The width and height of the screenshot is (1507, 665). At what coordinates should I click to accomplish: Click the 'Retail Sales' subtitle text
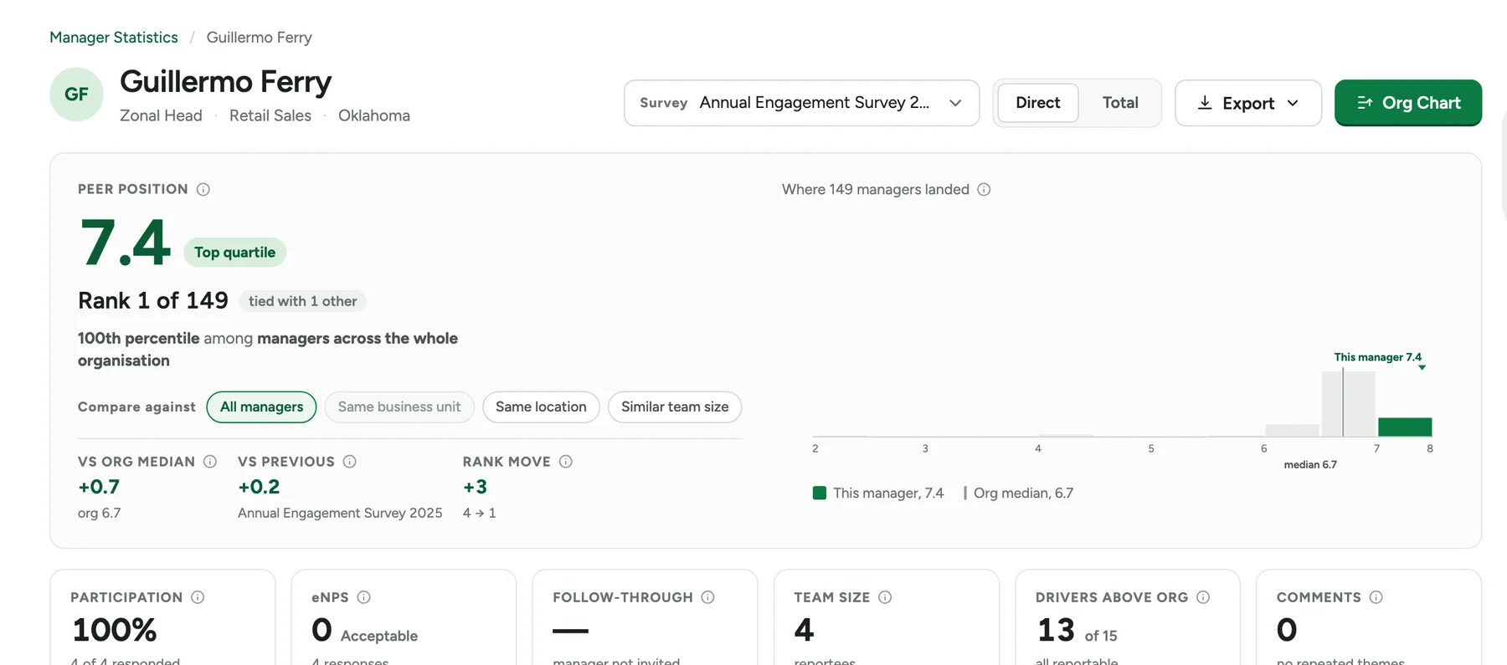270,115
